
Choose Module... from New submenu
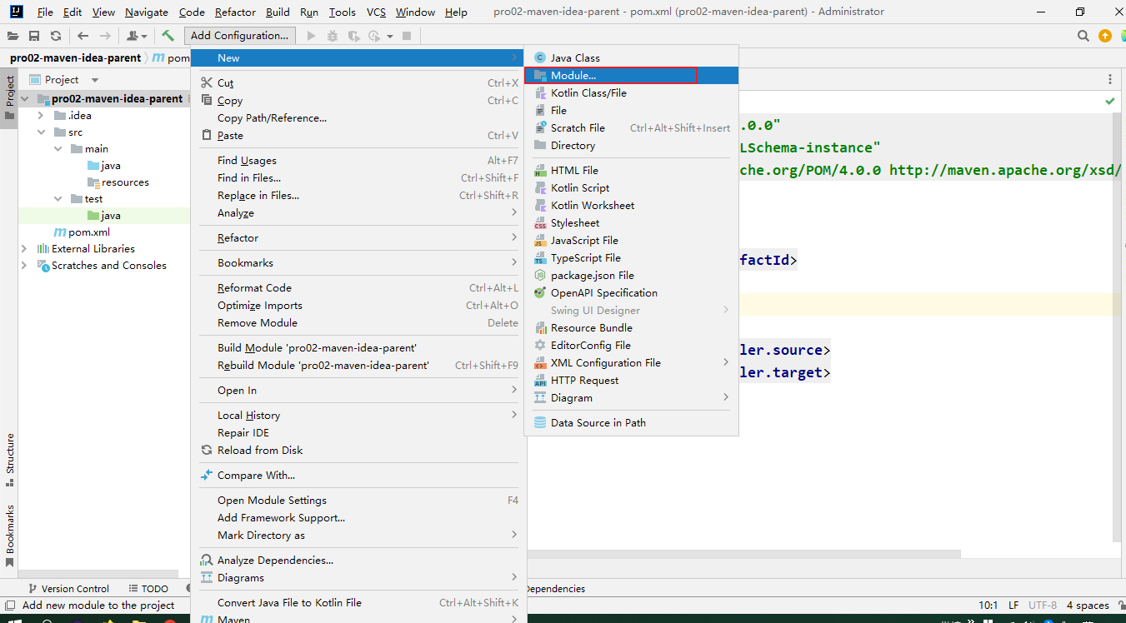[x=631, y=75]
